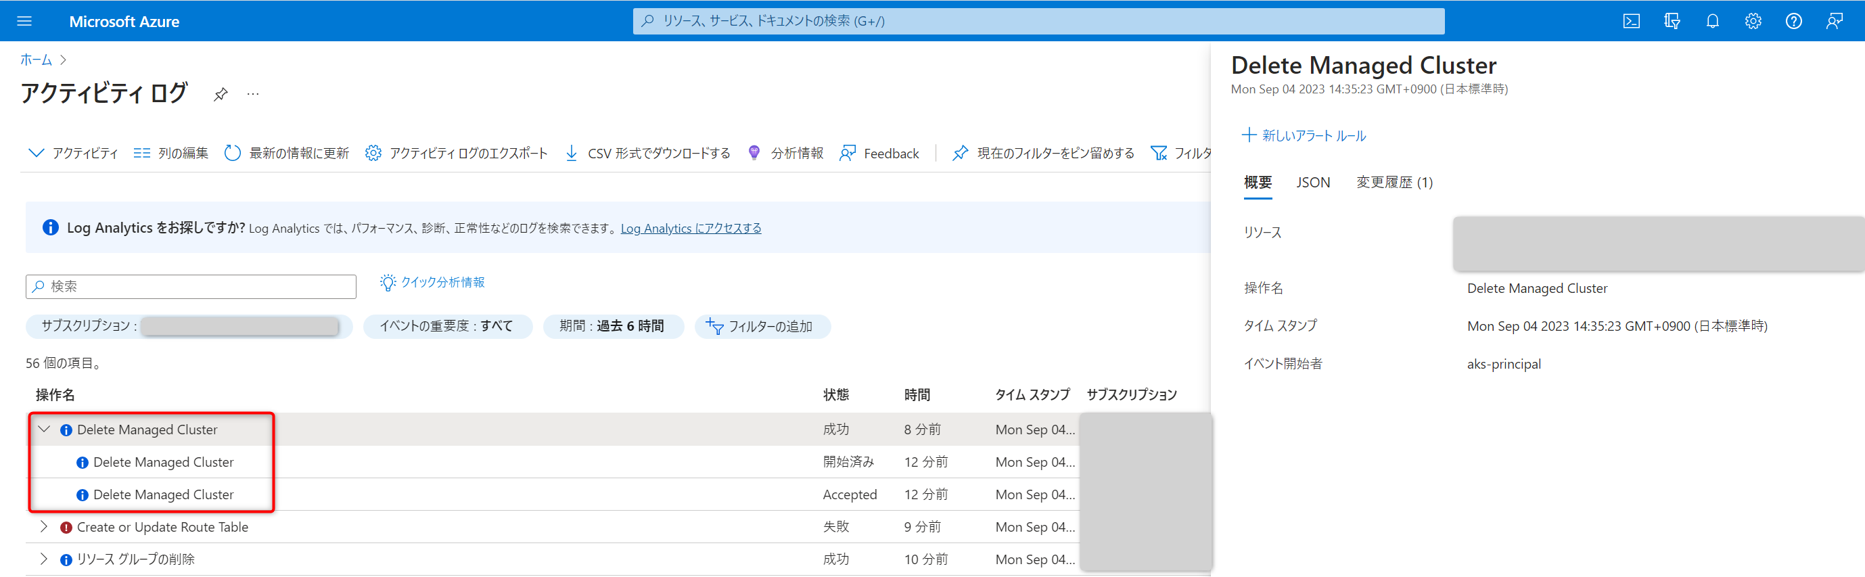Download the log as CSV
Viewport: 1865px width, 577px height.
(647, 154)
